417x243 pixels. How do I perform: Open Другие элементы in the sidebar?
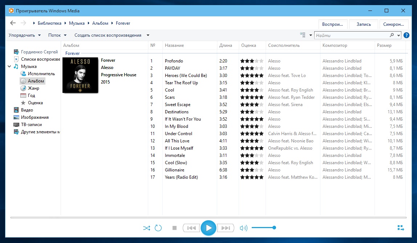pos(37,131)
